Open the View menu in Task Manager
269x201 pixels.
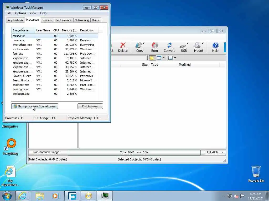(33, 13)
